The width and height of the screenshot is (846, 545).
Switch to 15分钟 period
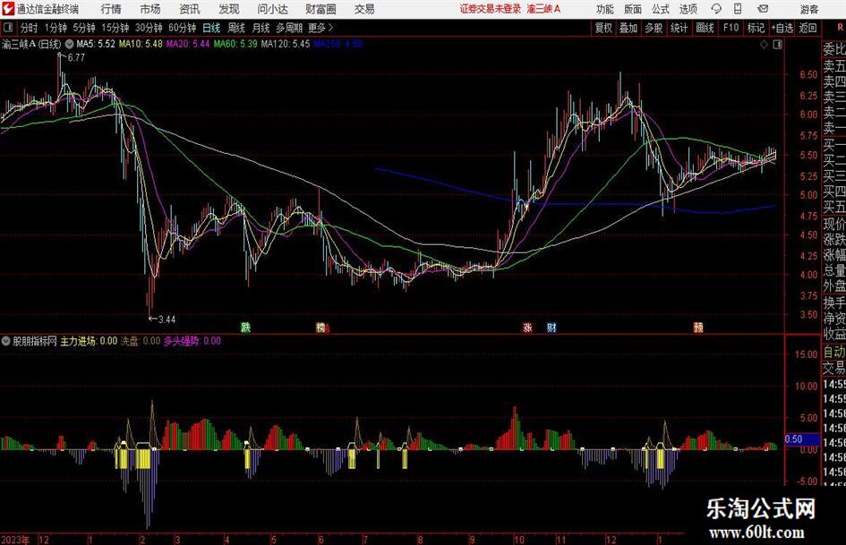tap(115, 28)
